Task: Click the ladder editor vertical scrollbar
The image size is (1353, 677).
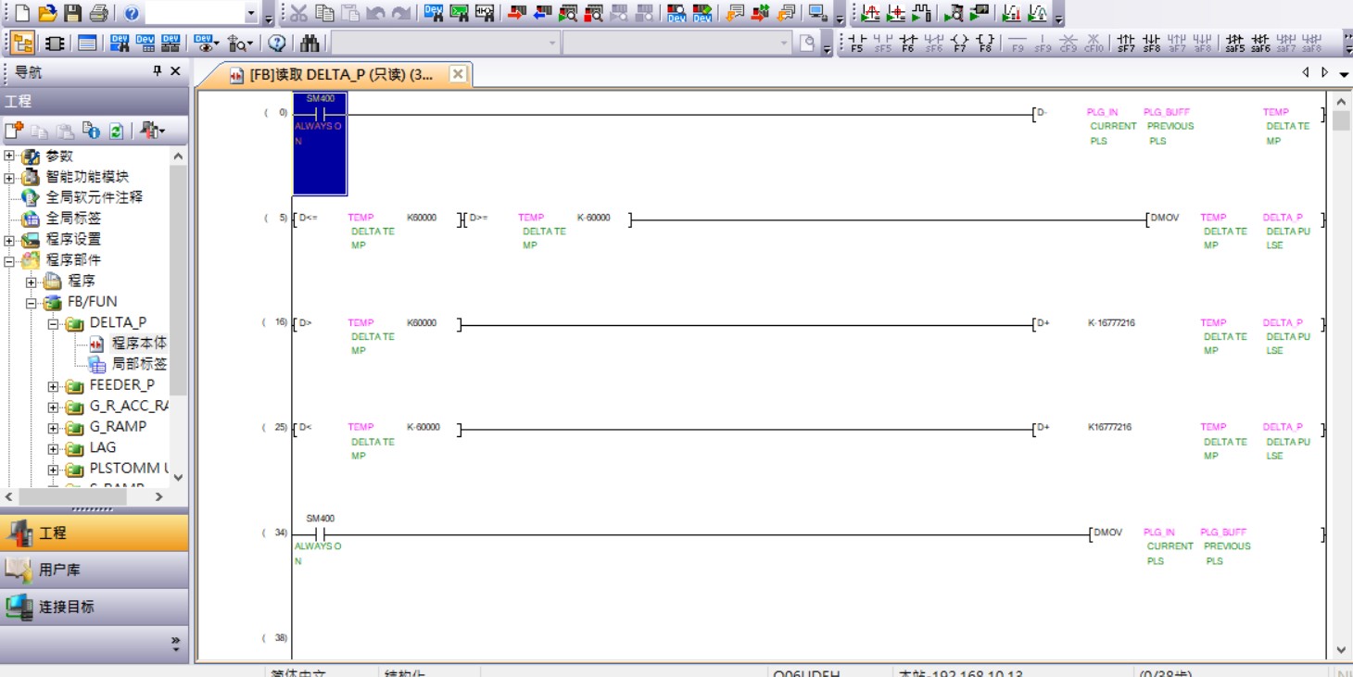Action: pyautogui.click(x=1341, y=370)
